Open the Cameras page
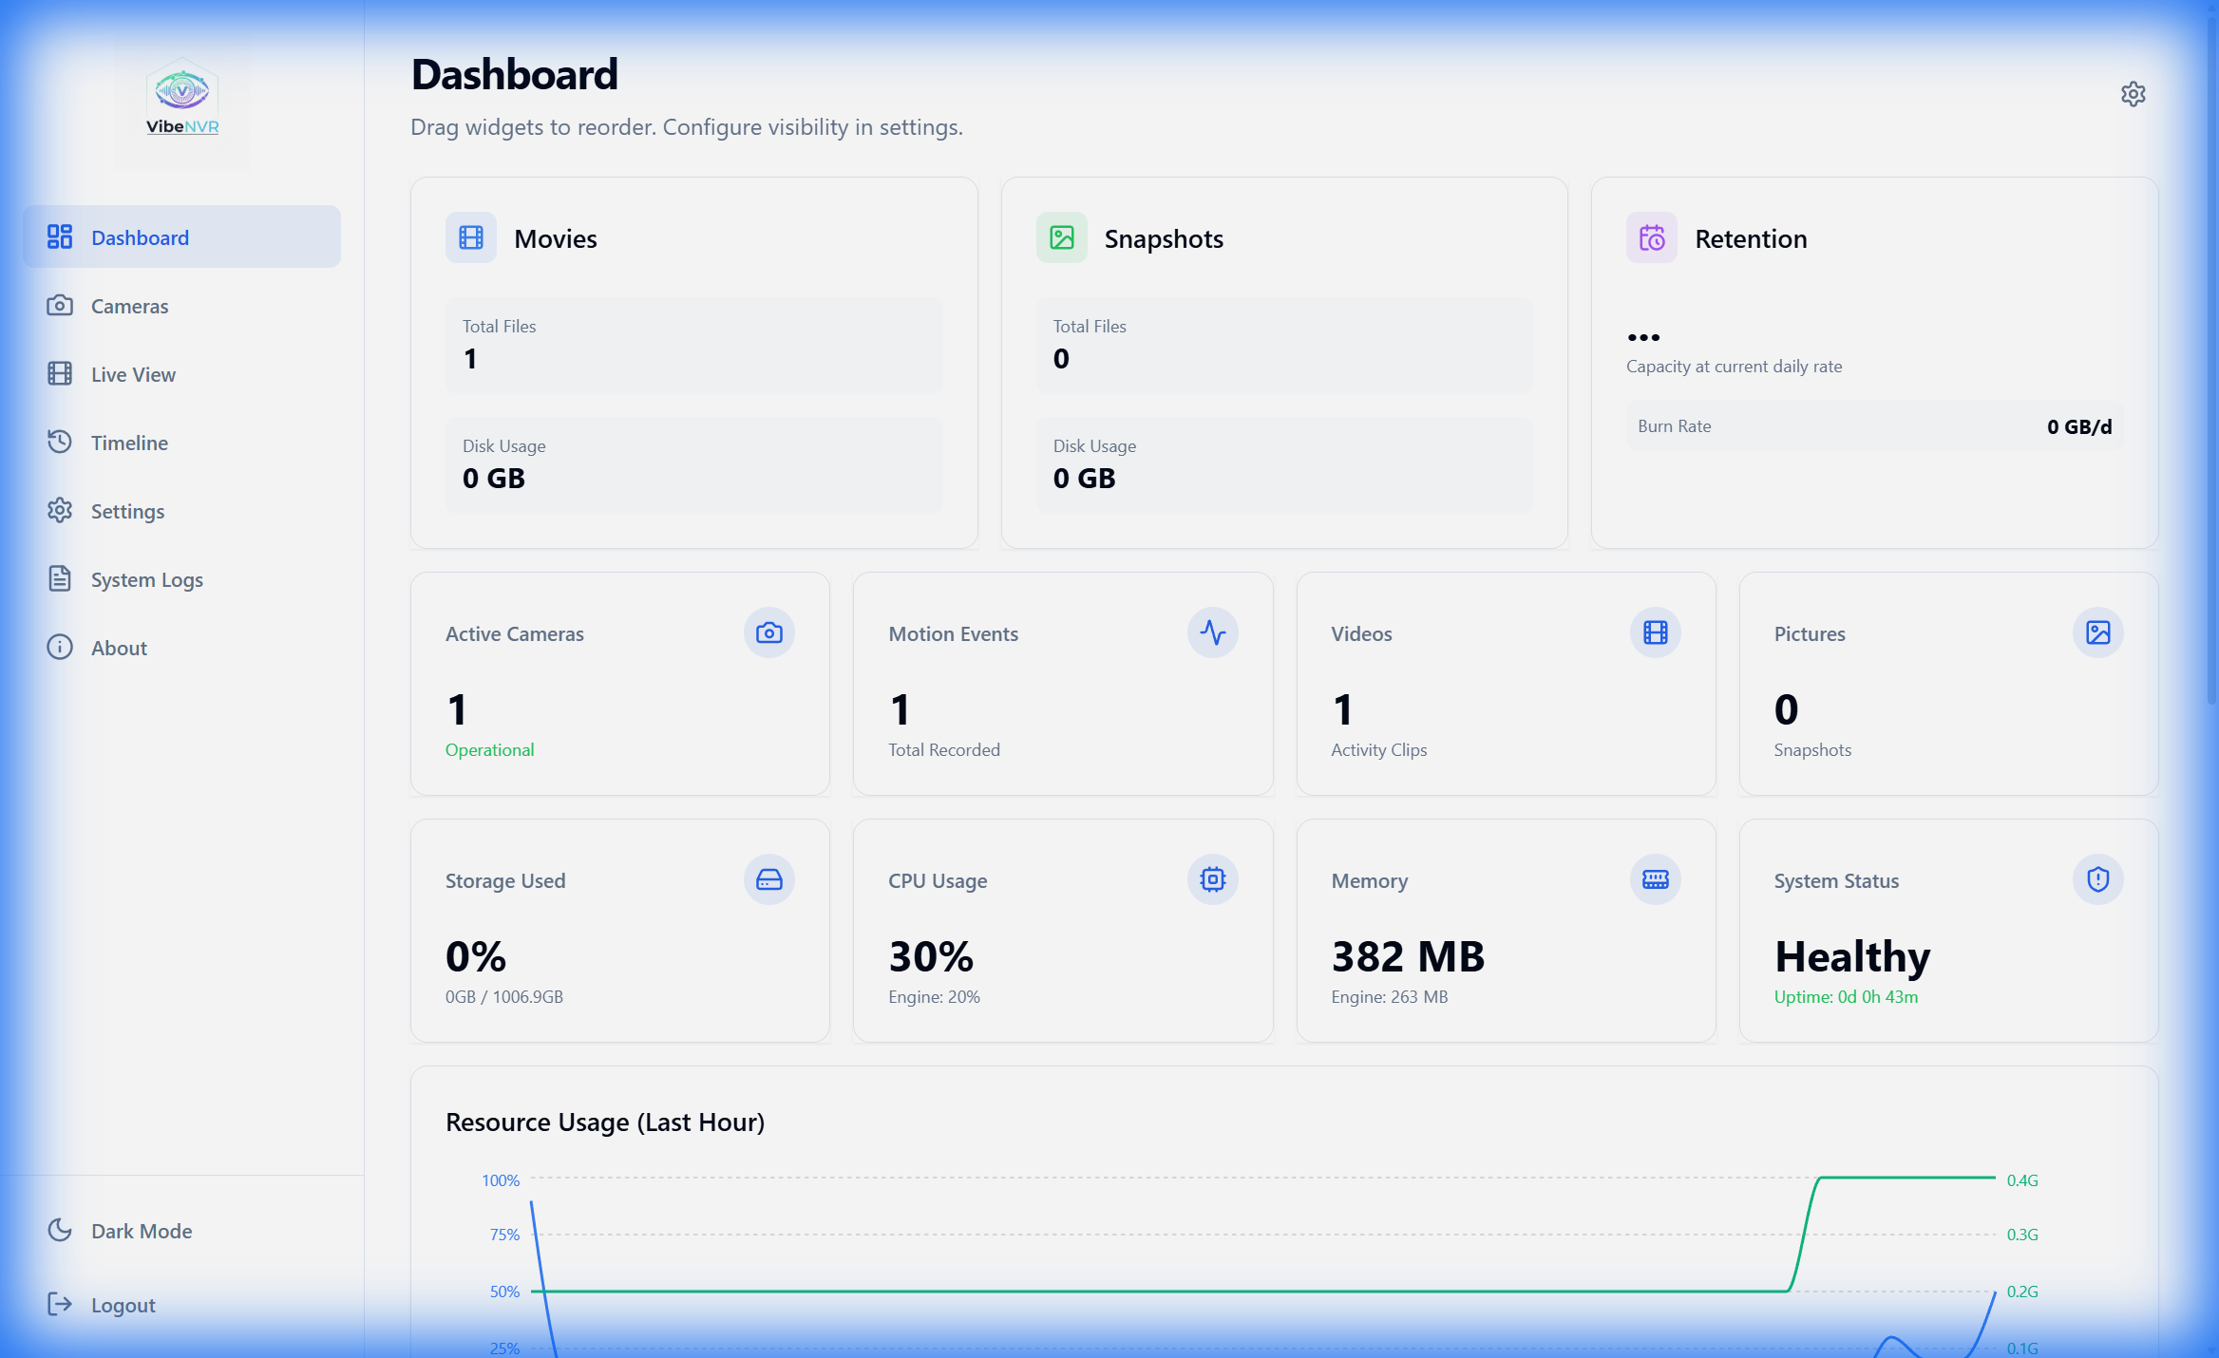This screenshot has height=1358, width=2219. point(129,306)
